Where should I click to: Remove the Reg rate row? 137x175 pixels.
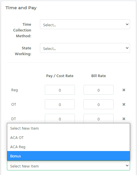pos(124,90)
